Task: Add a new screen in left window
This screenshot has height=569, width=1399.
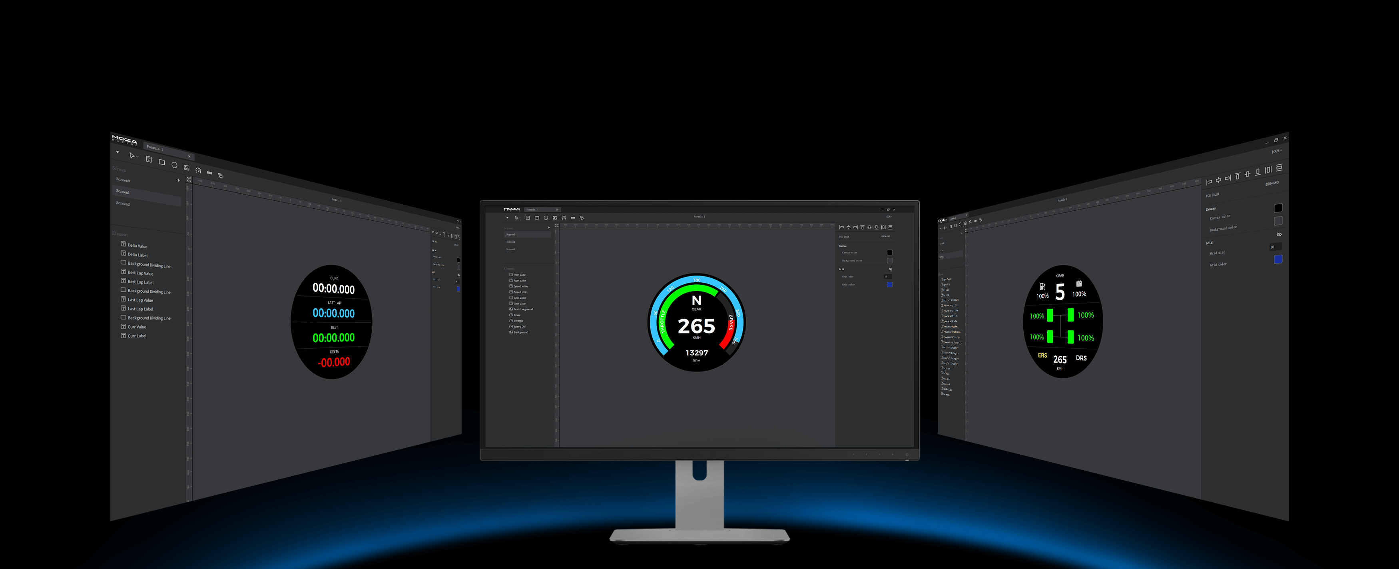Action: pos(178,180)
